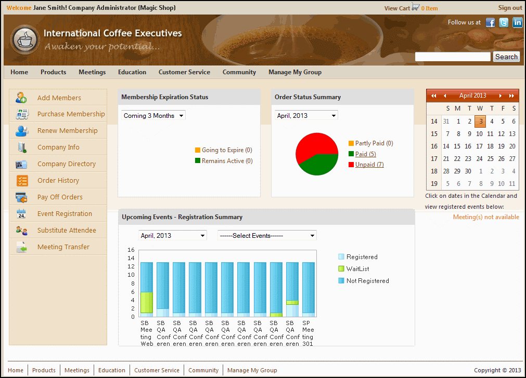Image resolution: width=526 pixels, height=378 pixels.
Task: Open the Community menu in the top navigation bar
Action: click(x=239, y=72)
